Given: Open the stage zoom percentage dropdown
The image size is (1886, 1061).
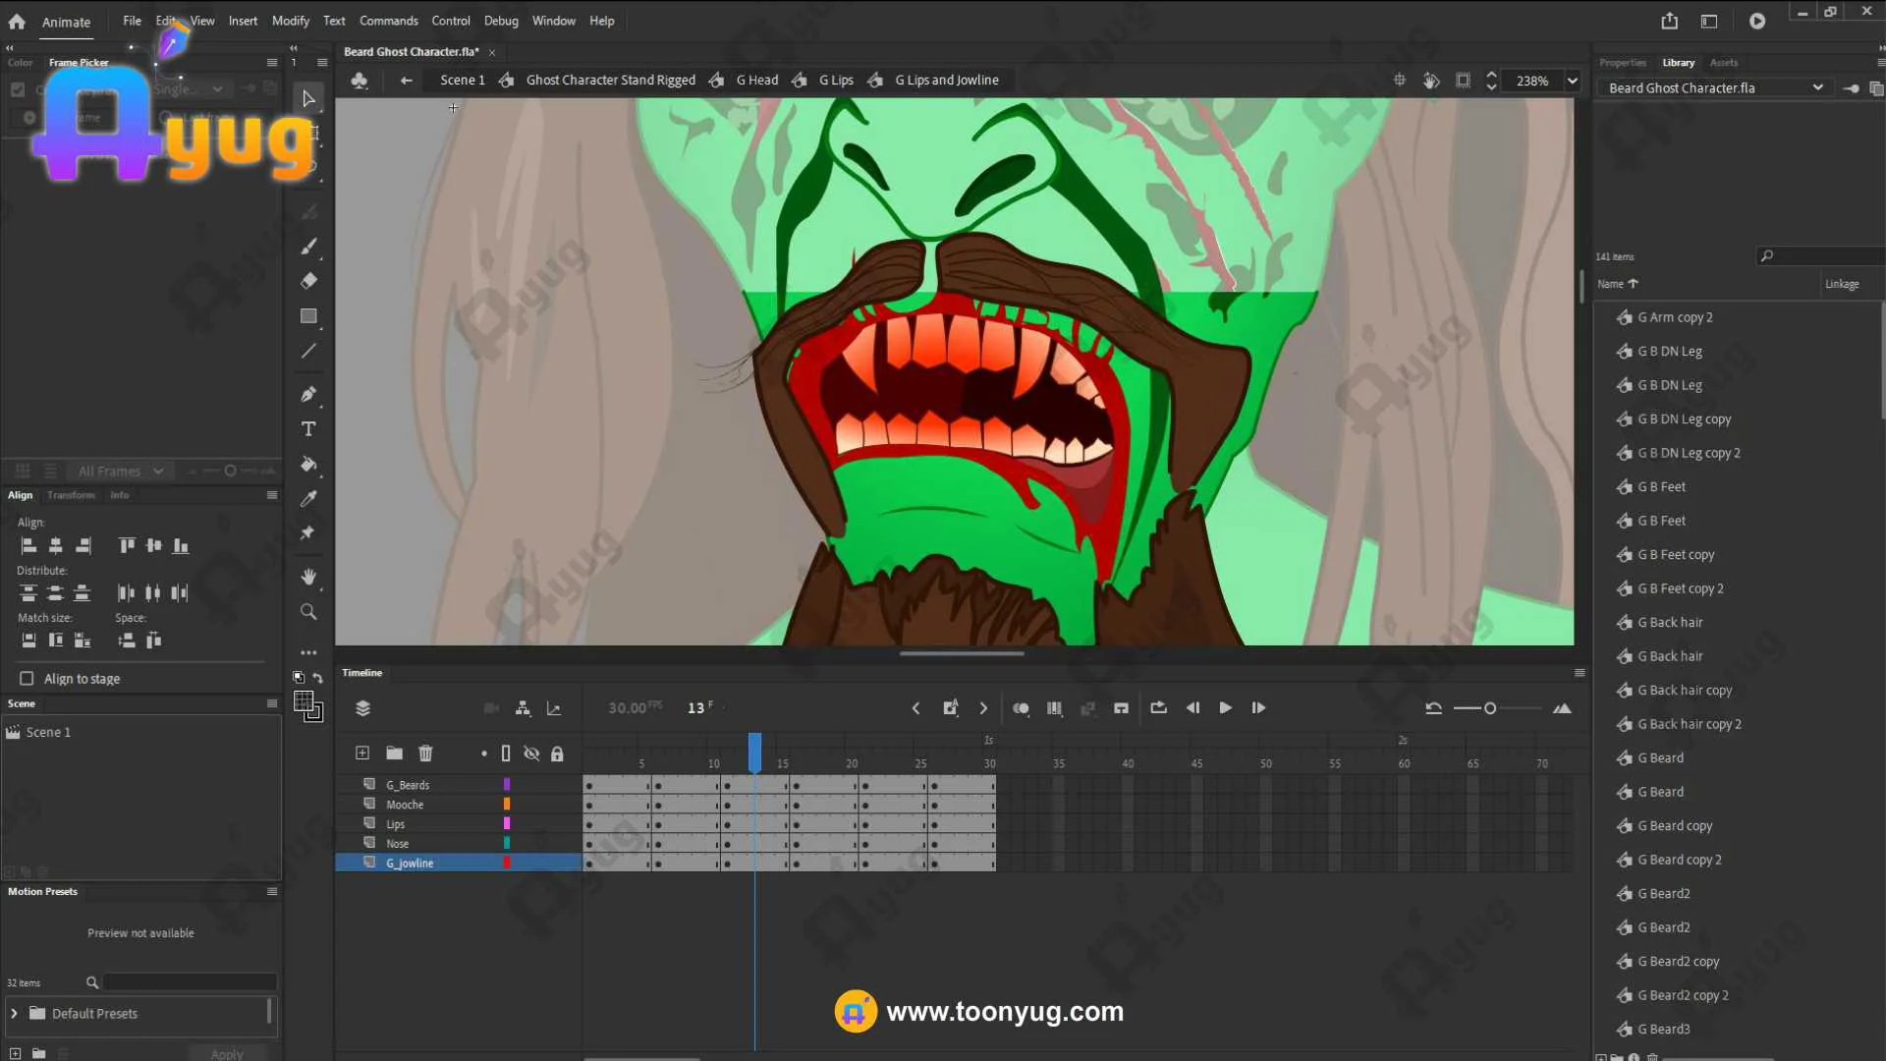Looking at the screenshot, I should click(1572, 81).
